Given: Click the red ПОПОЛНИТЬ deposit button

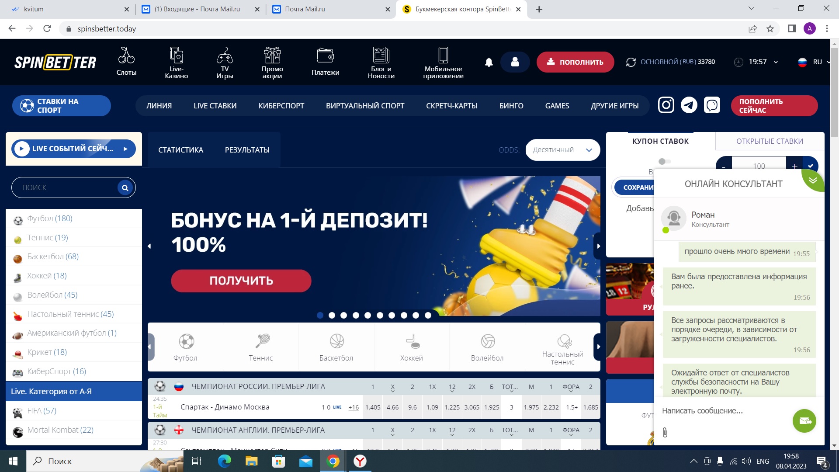Looking at the screenshot, I should [x=575, y=62].
